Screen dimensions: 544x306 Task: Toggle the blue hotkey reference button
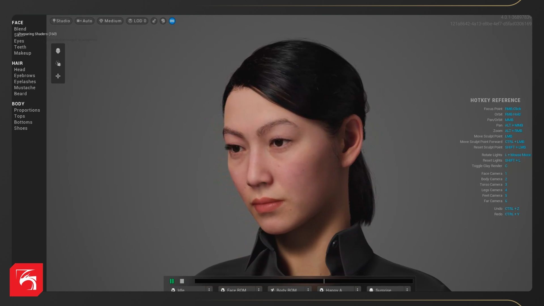(x=172, y=21)
